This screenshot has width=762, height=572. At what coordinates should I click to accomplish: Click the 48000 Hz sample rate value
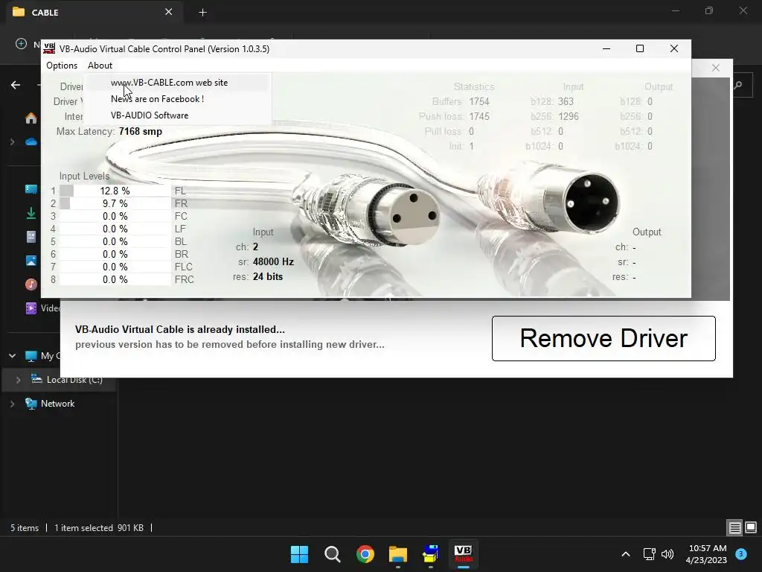[273, 261]
